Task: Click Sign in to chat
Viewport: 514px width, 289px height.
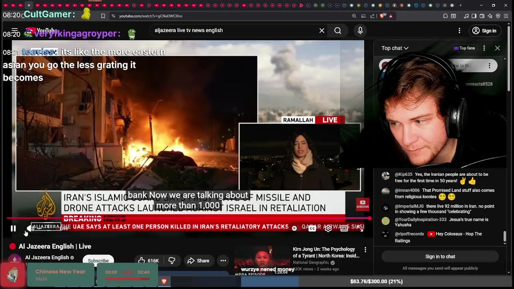Action: tap(440, 256)
